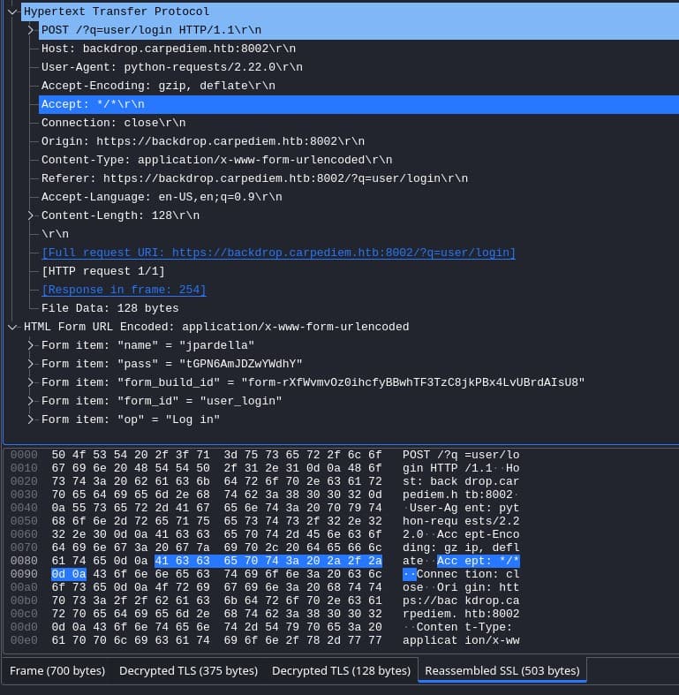Click ASCII text "applicat ion/x-ww"
Viewport: 679px width, 695px height.
[x=461, y=640]
